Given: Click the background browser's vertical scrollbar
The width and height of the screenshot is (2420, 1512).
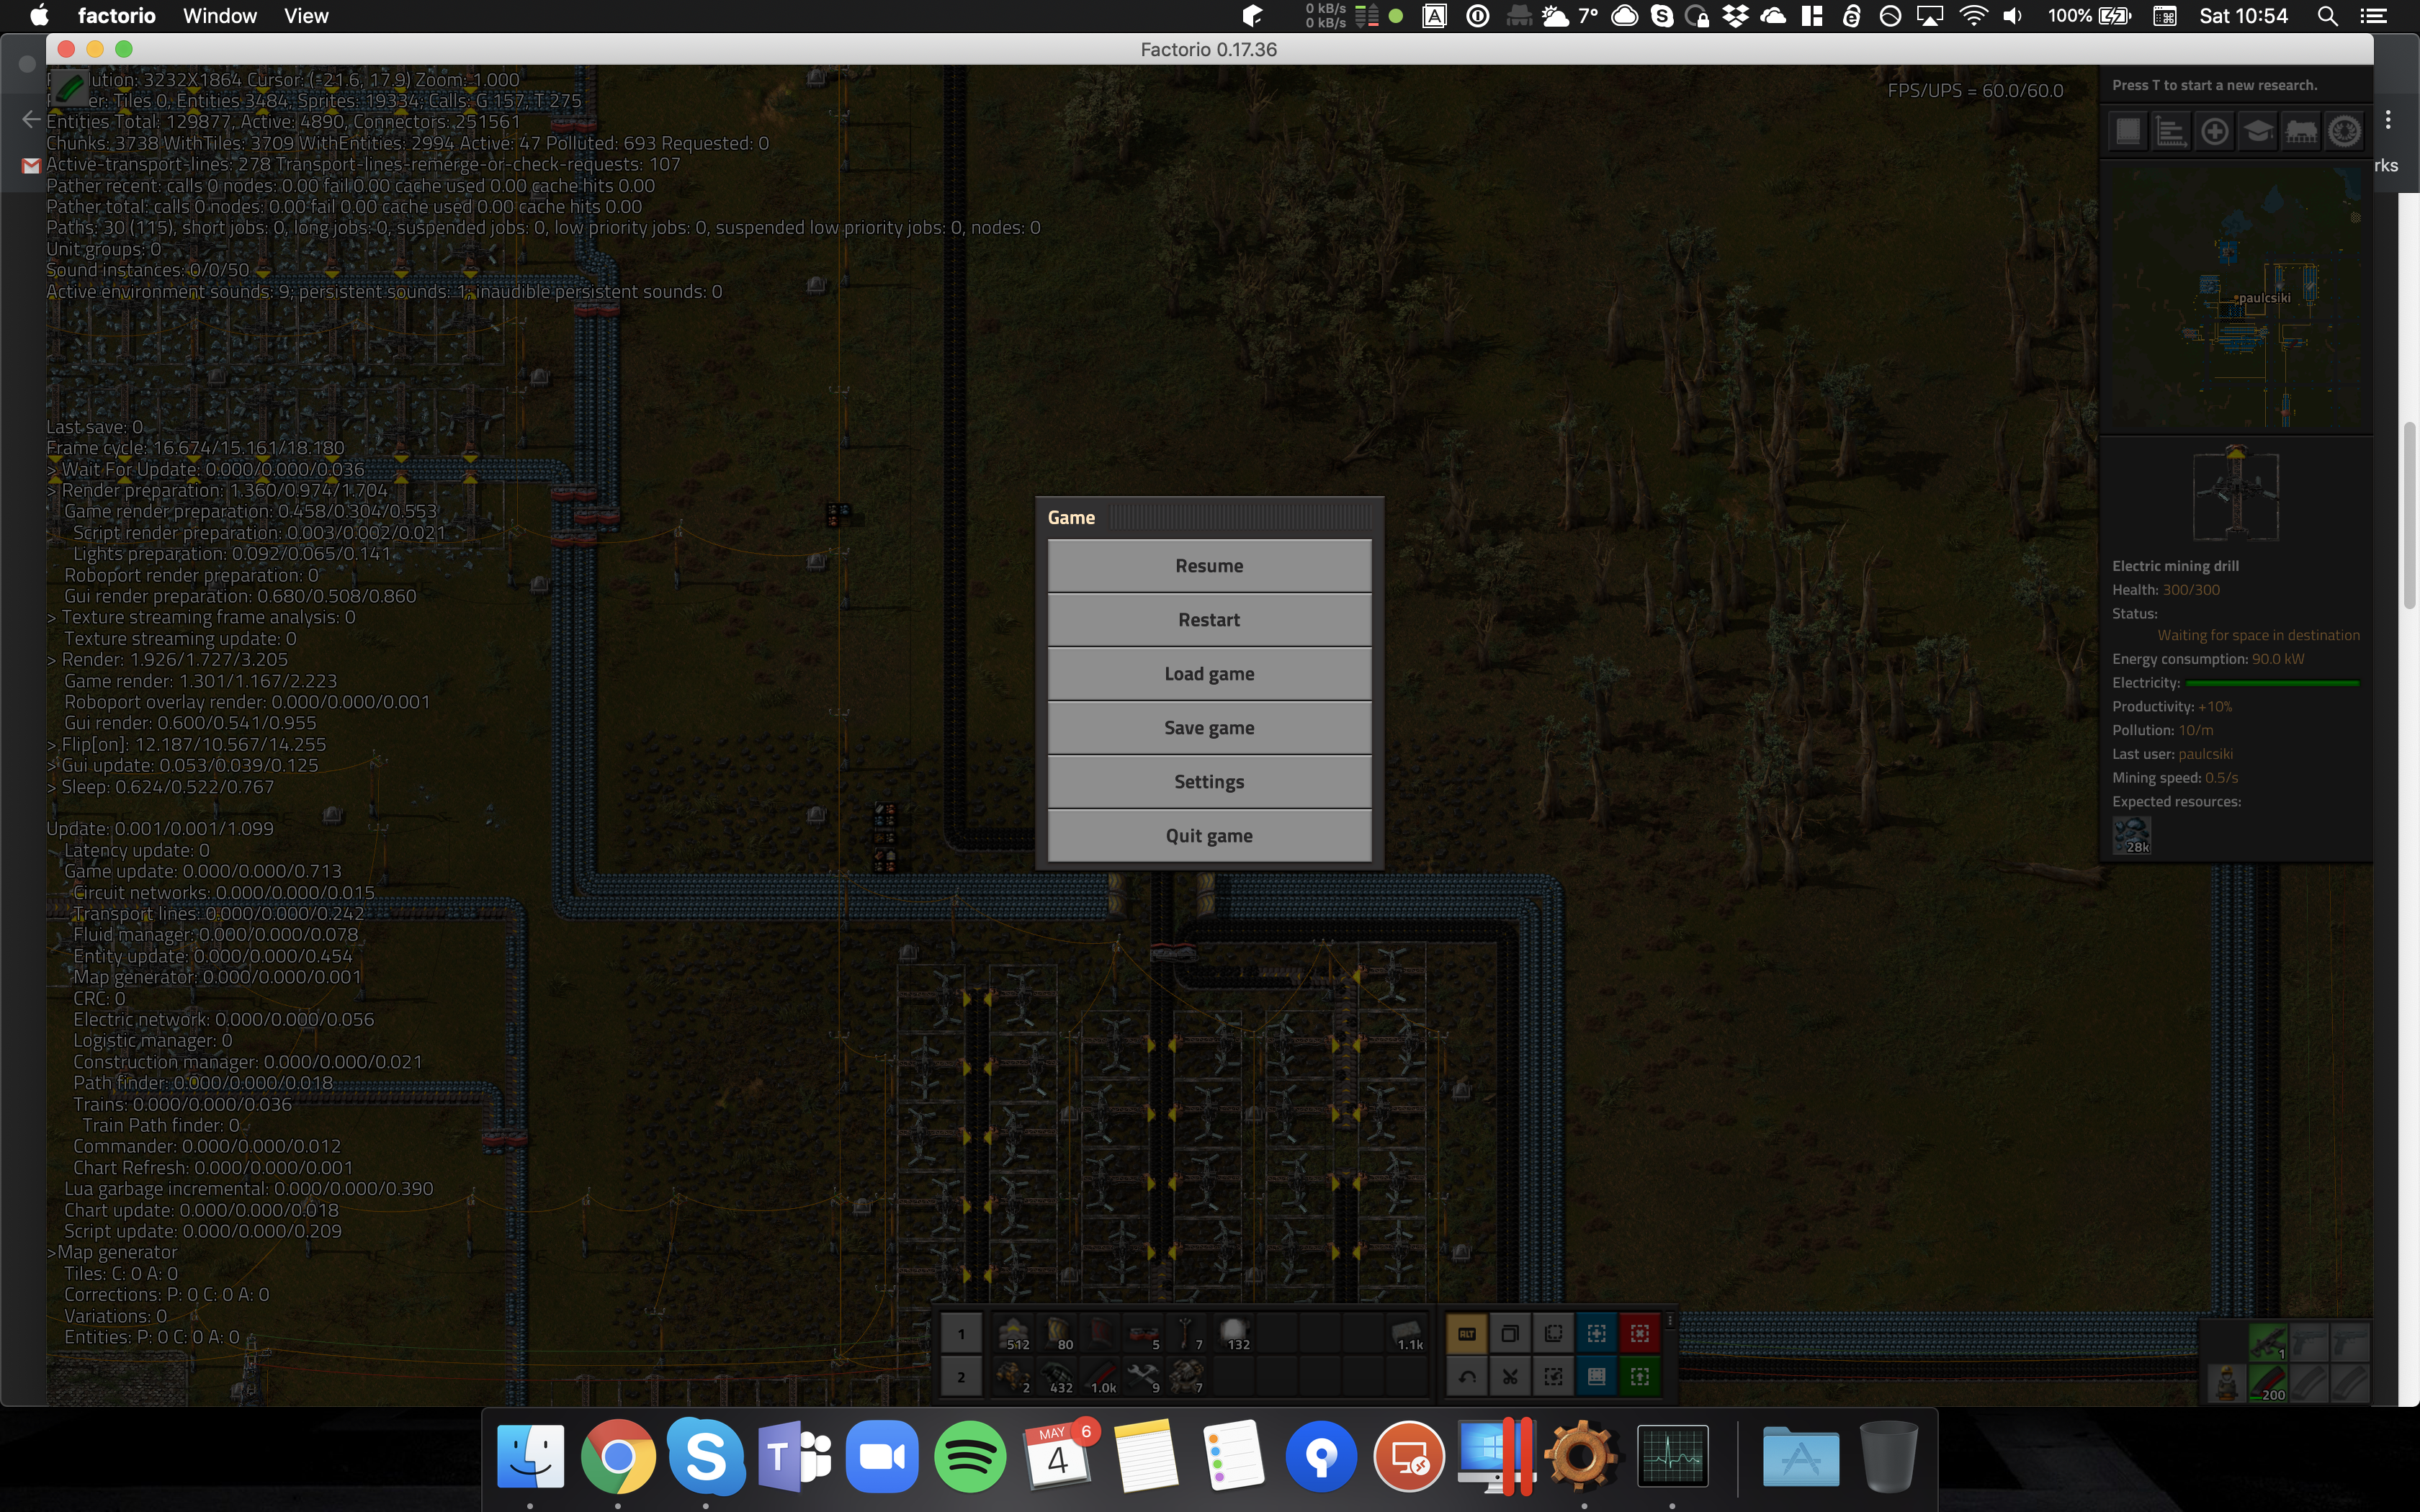Looking at the screenshot, I should click(x=2410, y=516).
